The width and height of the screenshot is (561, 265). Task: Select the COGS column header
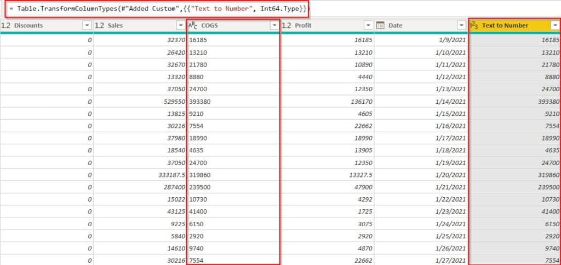coord(233,26)
